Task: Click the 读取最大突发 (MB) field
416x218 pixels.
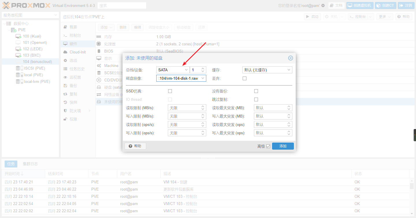Action: 273,108
